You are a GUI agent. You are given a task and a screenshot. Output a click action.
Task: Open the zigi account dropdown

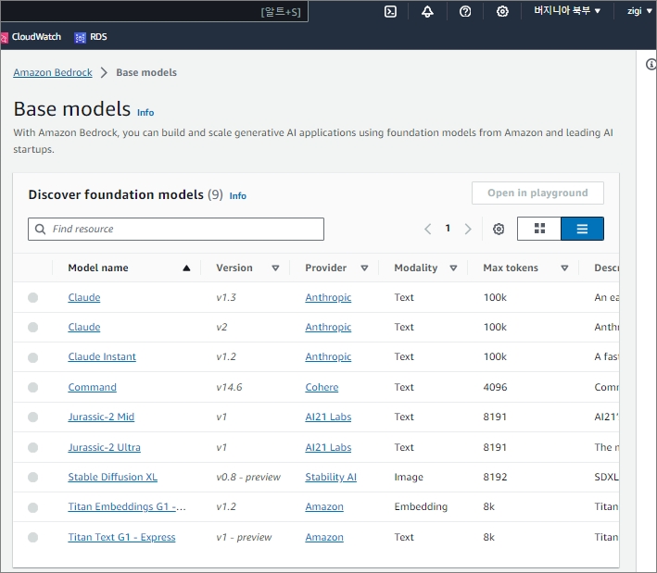[639, 11]
